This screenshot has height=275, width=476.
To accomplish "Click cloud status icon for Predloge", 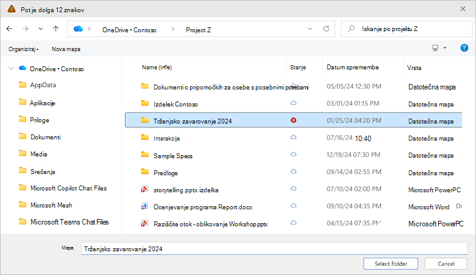I will coord(293,172).
